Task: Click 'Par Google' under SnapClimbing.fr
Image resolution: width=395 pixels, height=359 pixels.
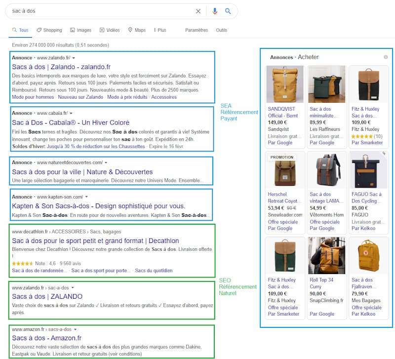Action: pos(322,314)
